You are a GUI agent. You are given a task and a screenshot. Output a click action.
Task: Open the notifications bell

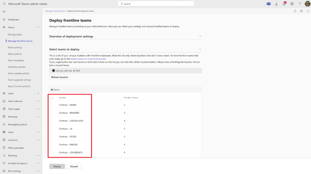click(x=284, y=4)
